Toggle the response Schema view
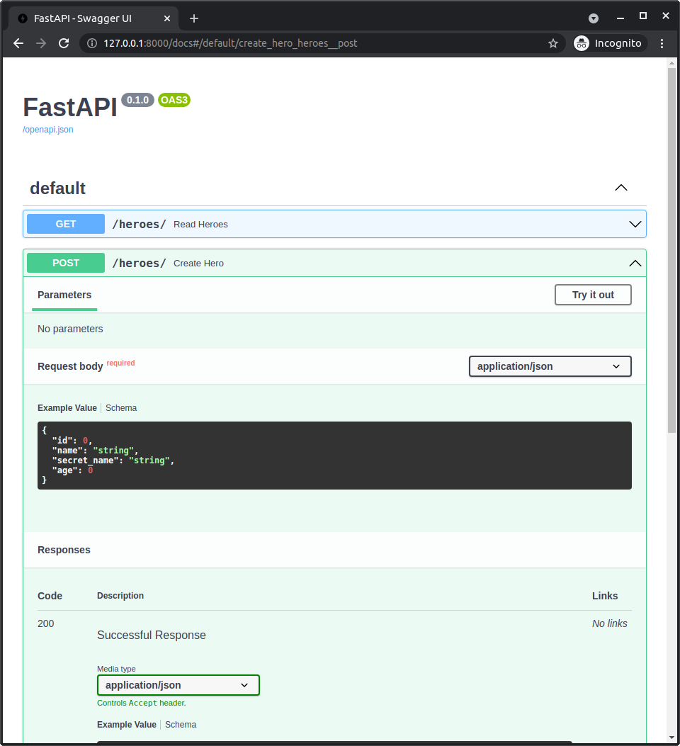Viewport: 680px width, 746px height. click(180, 724)
